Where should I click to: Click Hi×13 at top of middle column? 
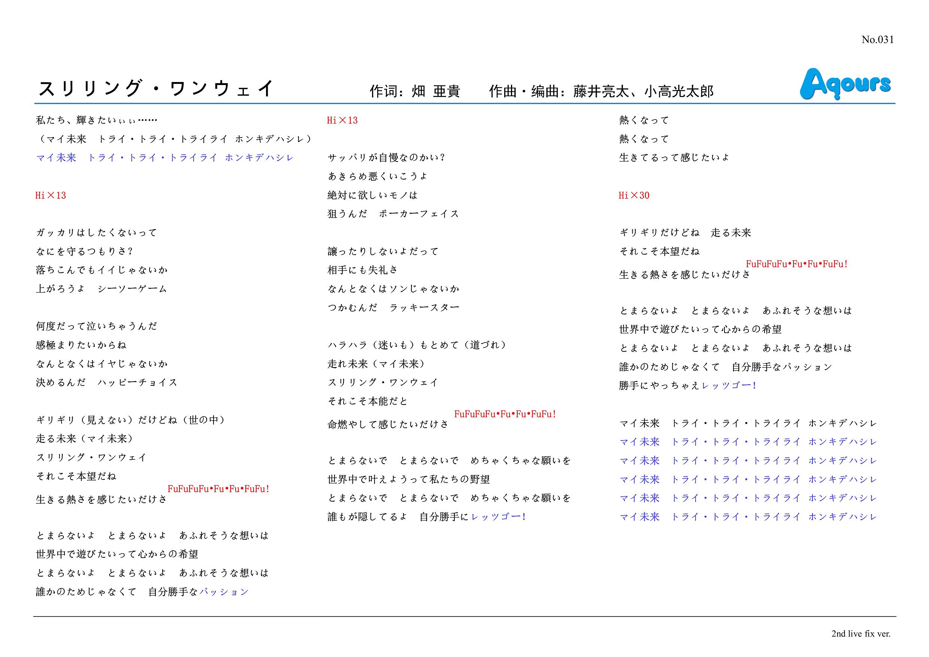[342, 120]
